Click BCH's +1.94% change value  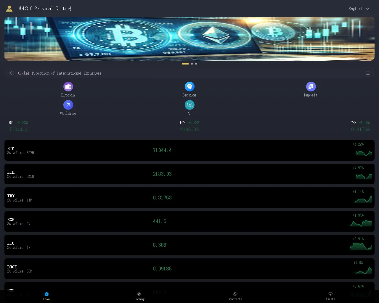358,215
